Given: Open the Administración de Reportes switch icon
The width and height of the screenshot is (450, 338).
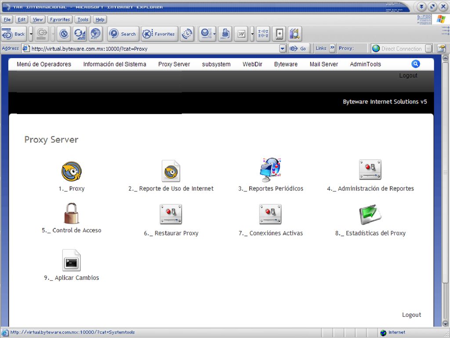Looking at the screenshot, I should (370, 170).
